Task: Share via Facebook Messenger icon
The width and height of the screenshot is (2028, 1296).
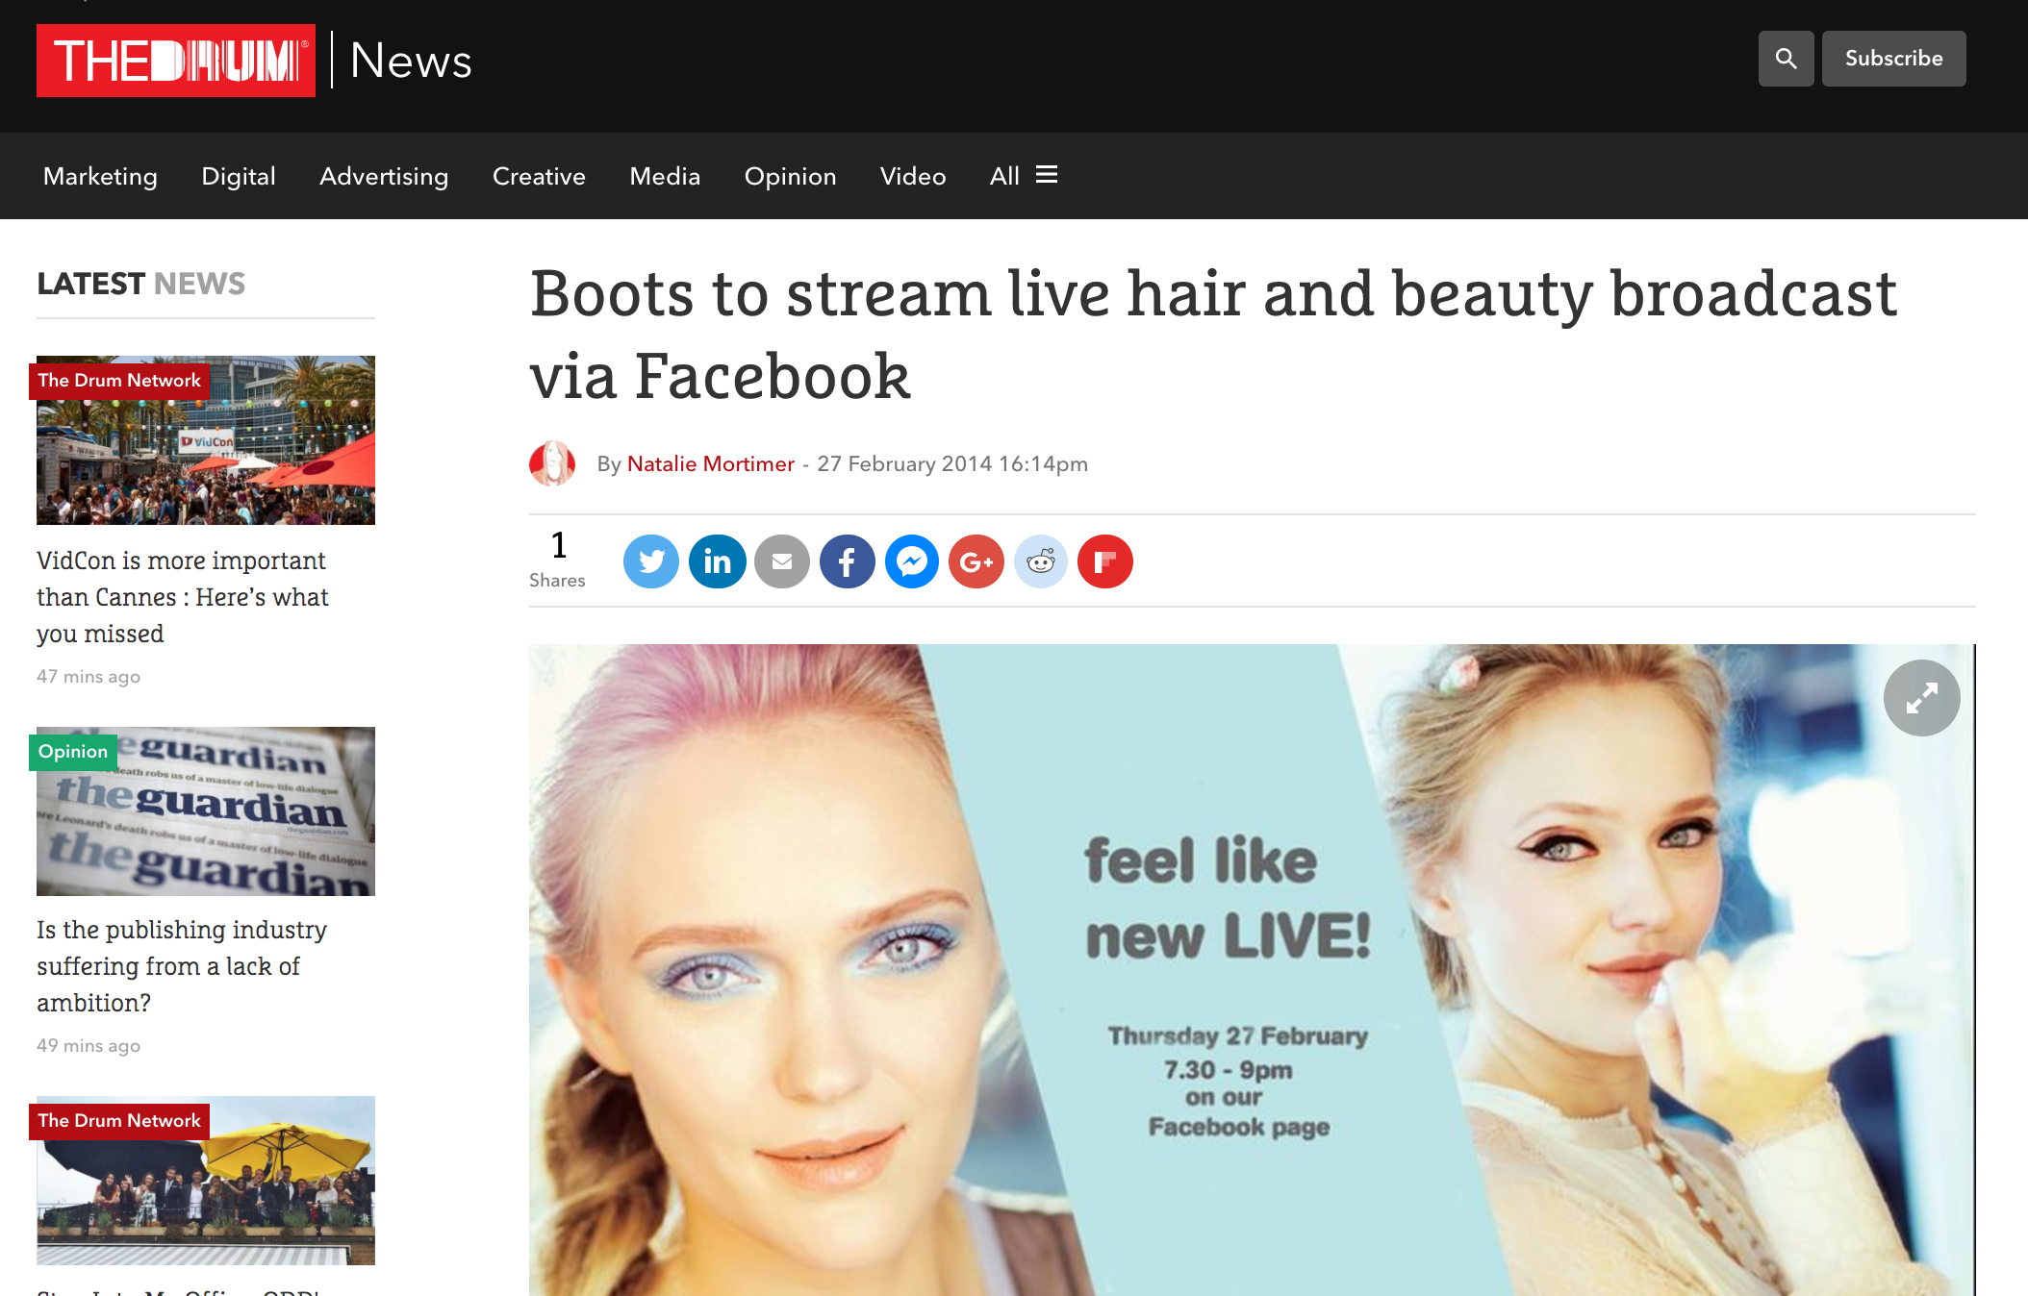Action: (x=912, y=561)
